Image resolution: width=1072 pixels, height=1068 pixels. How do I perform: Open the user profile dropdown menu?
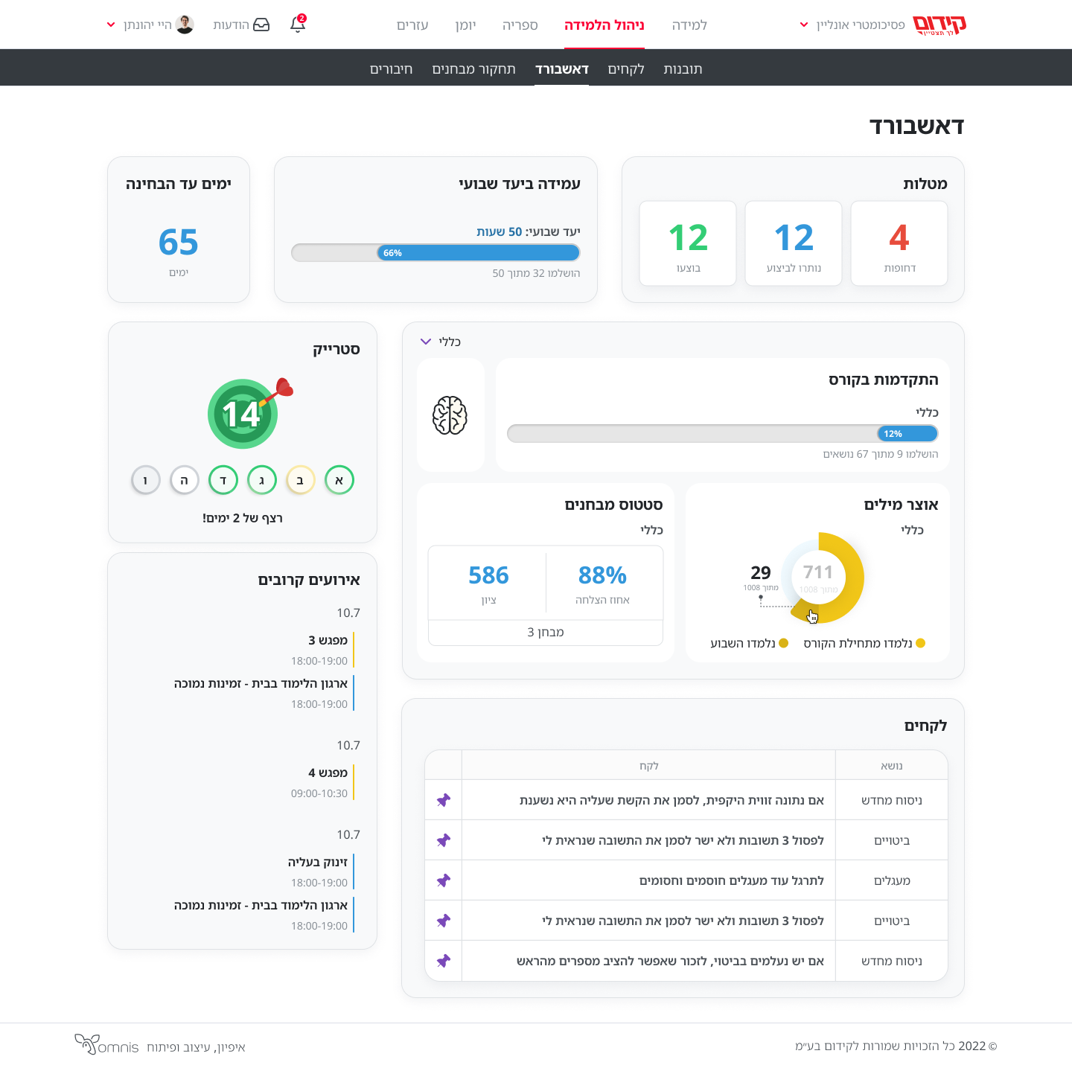click(x=149, y=25)
